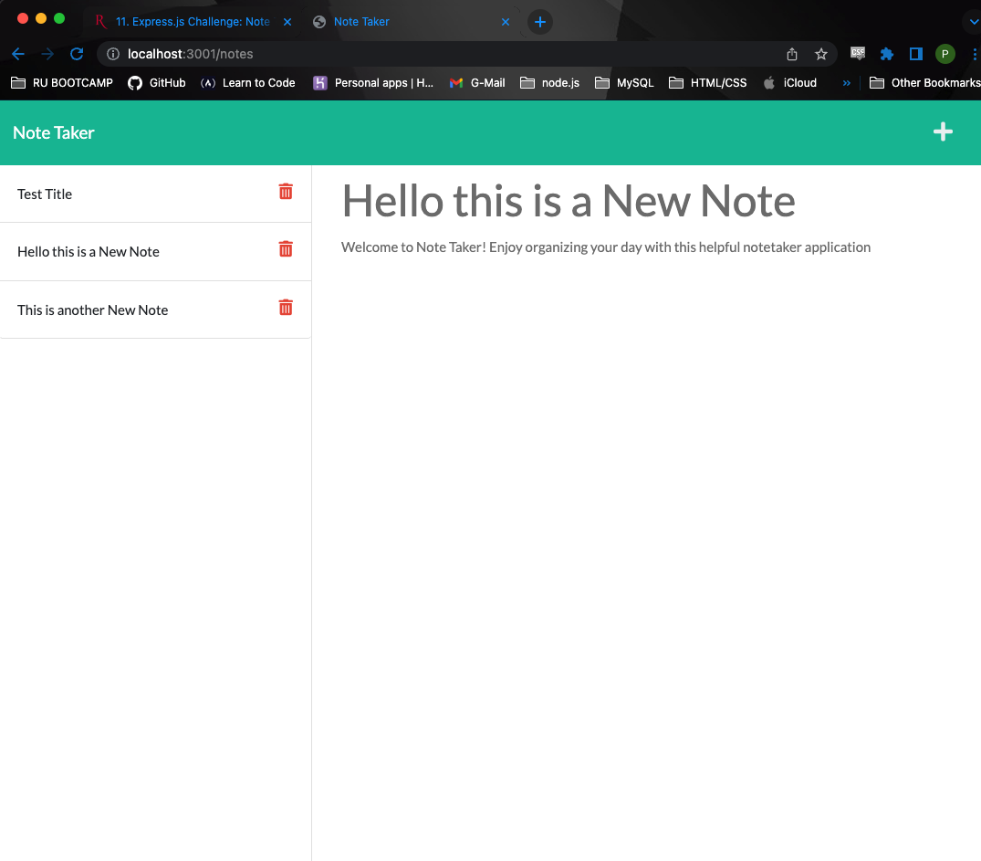This screenshot has width=981, height=861.
Task: Go back to the previous page
Action: [18, 54]
